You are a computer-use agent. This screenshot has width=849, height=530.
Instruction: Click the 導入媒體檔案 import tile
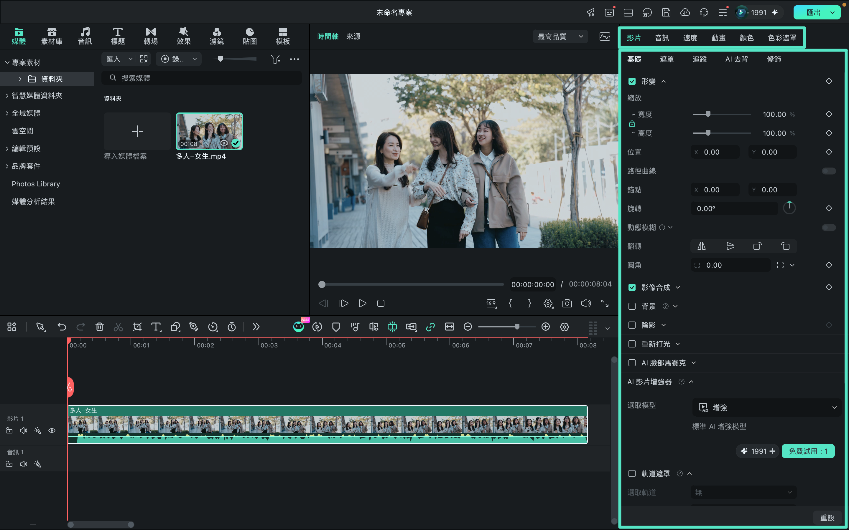coord(137,131)
